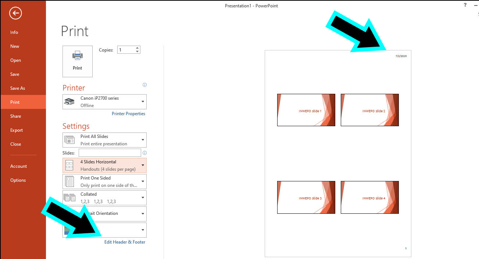Click the INWEPO slide 4 thumbnail
The image size is (479, 259).
[370, 197]
